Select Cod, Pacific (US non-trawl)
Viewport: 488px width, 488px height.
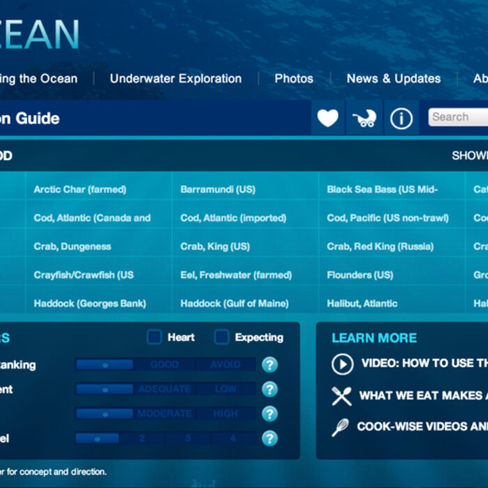[x=388, y=218]
